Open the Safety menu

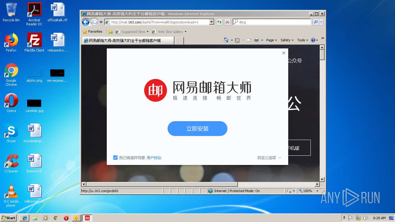287,40
